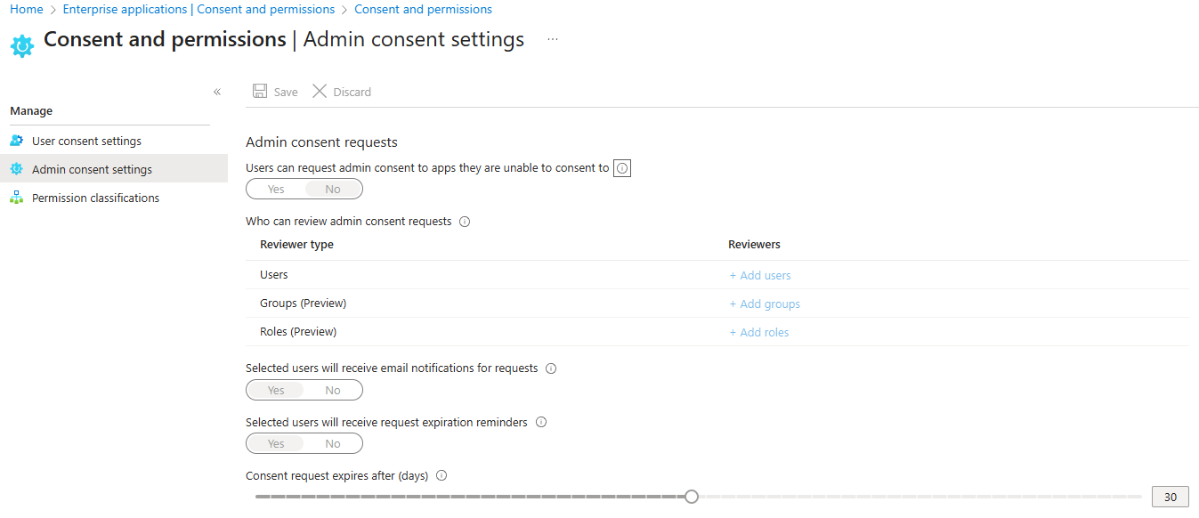Click the Save disk icon
Screen dimensions: 1199x518
coord(260,91)
